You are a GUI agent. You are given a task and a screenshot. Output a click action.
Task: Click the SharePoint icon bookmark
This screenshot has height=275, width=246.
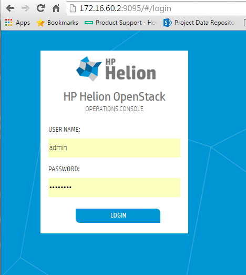tap(168, 23)
